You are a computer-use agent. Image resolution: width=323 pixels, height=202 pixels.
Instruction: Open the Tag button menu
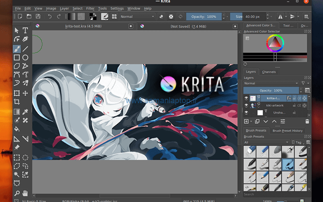[298, 142]
